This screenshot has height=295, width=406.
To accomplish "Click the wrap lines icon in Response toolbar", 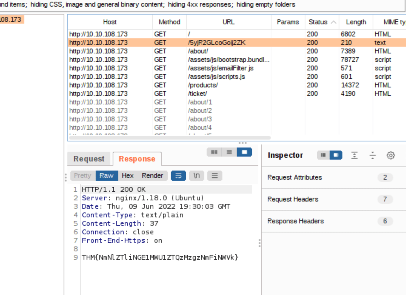I will (x=178, y=175).
